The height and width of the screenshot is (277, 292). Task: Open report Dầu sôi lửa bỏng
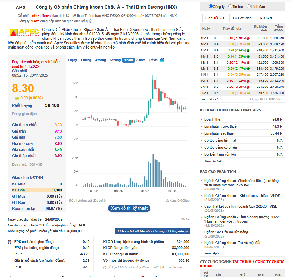[226, 232]
